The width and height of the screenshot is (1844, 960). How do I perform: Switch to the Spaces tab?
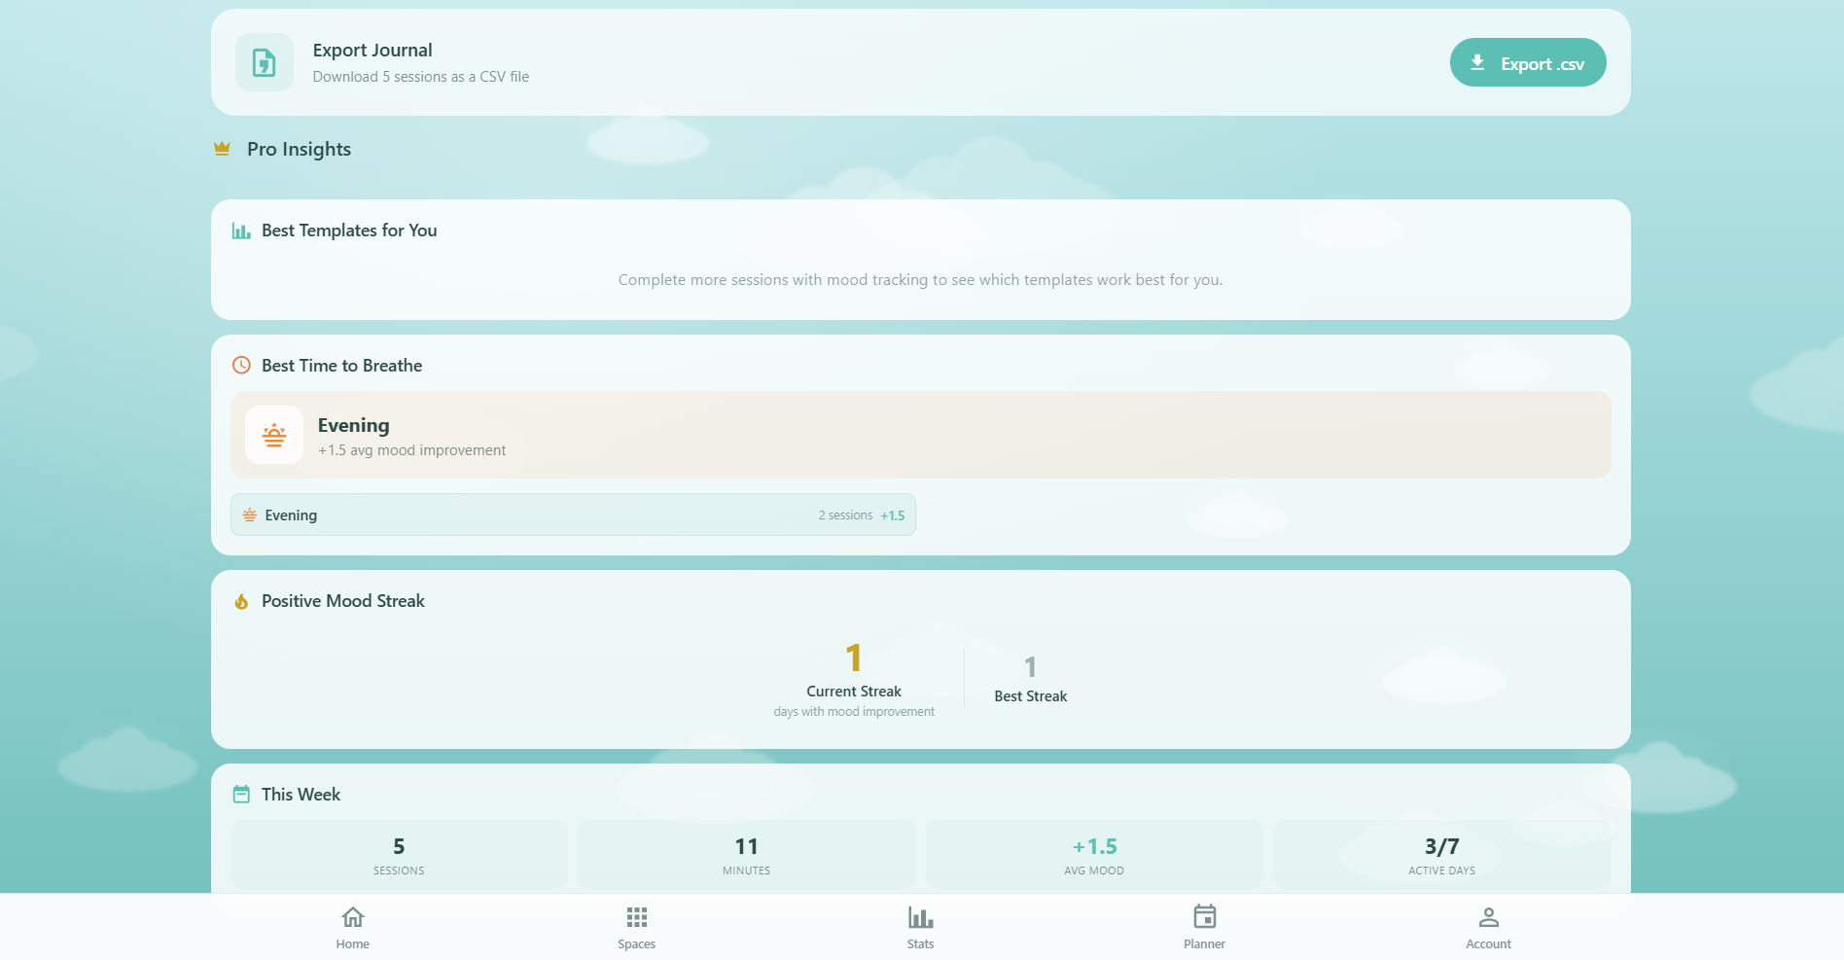[x=636, y=925]
